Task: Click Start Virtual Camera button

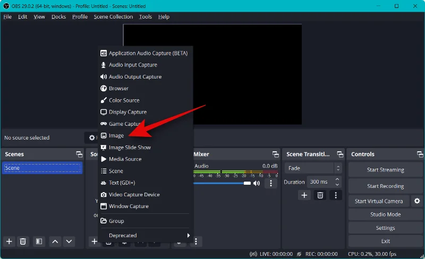Action: click(379, 201)
